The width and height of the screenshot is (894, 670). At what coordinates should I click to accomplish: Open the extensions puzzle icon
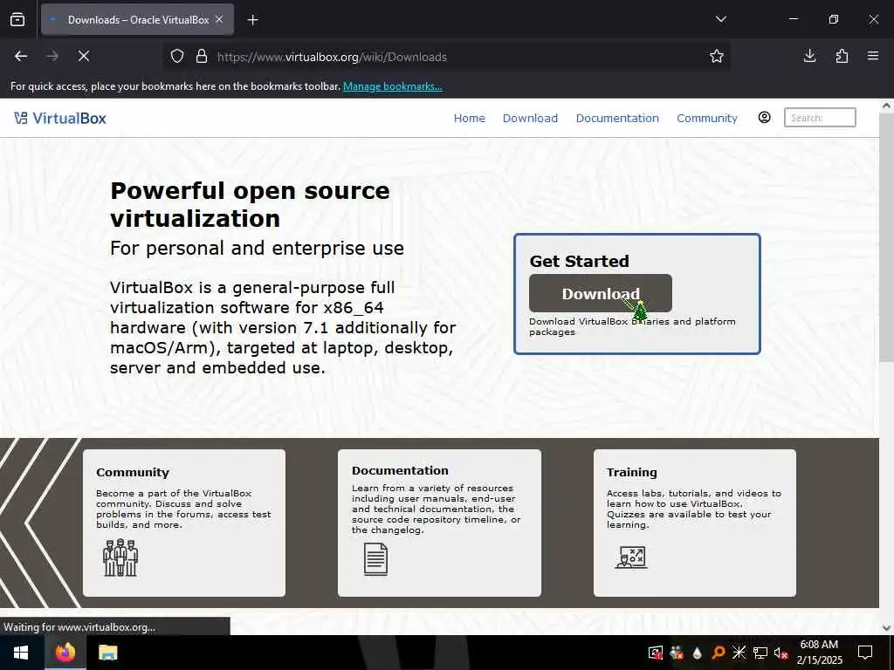coord(842,56)
